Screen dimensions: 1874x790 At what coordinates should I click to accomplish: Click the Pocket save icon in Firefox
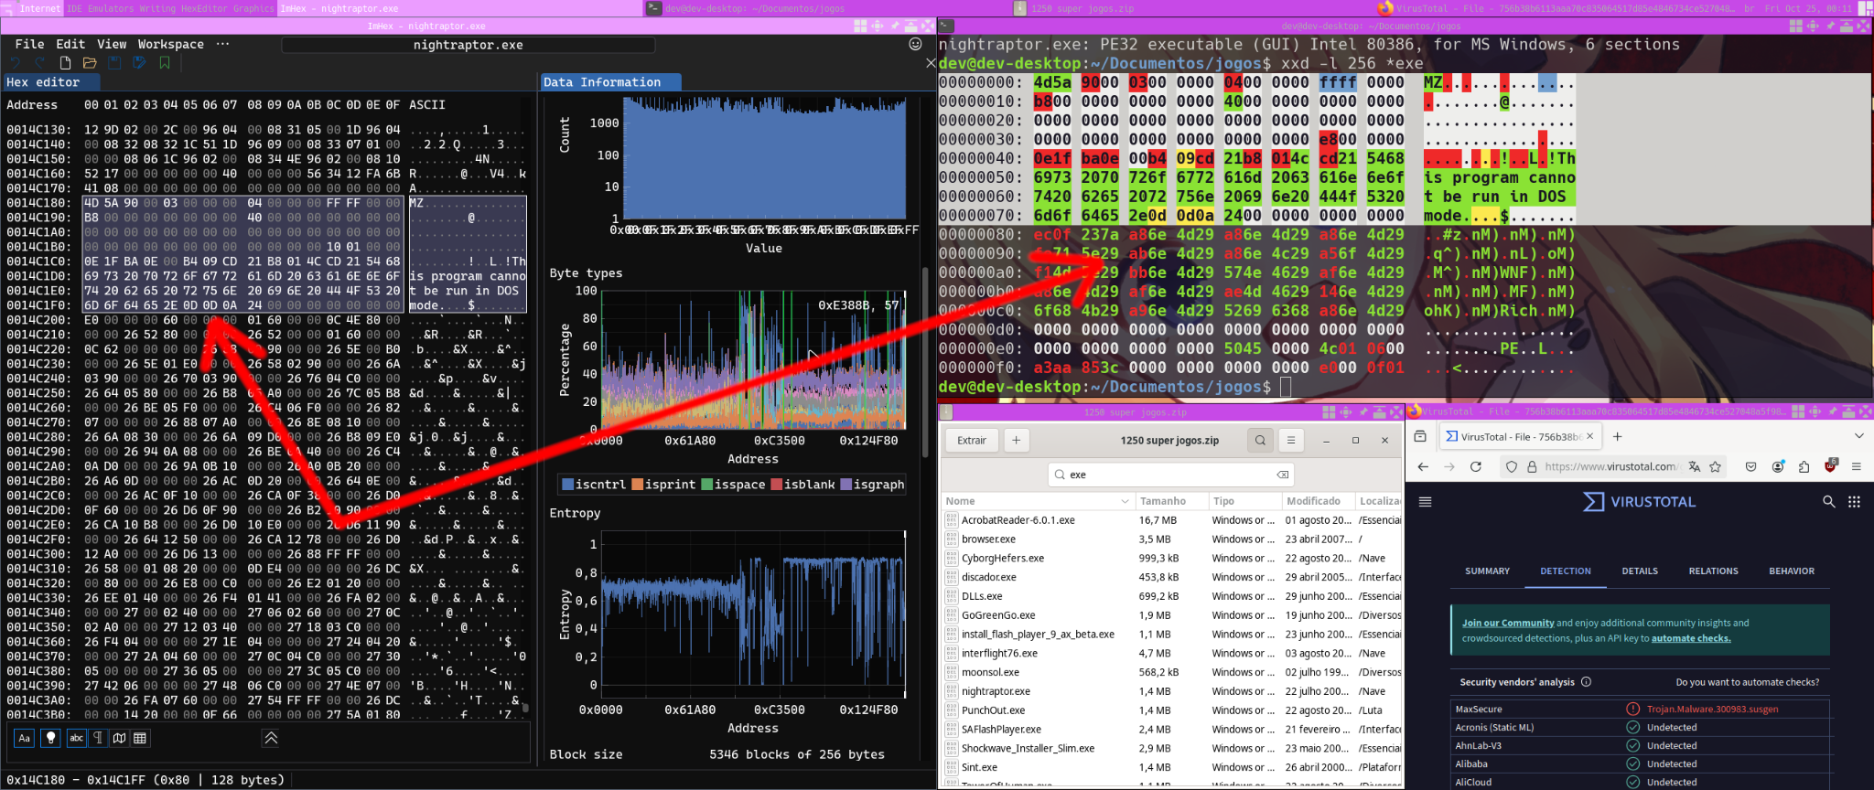1750,466
